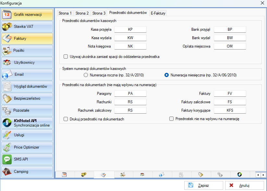Switch to the Strona 2 tab
This screenshot has width=267, height=191.
click(x=82, y=13)
